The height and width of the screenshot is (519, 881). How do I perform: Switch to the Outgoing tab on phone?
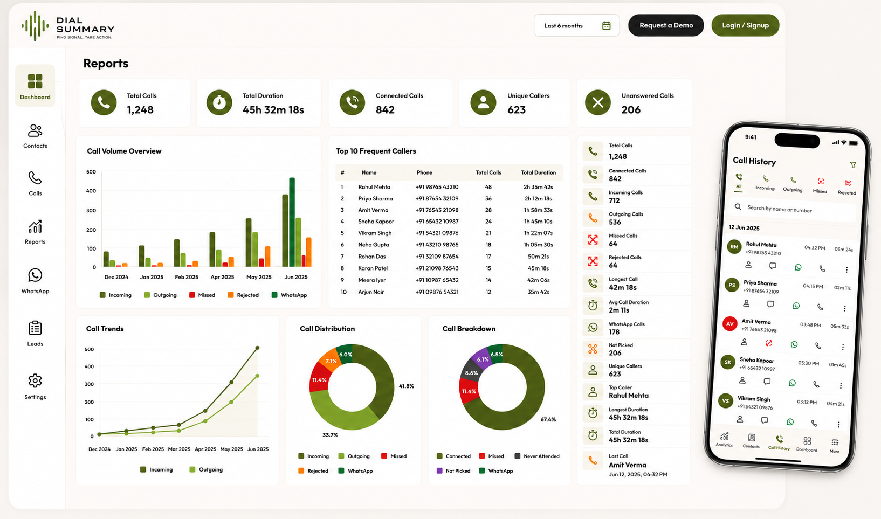click(793, 184)
